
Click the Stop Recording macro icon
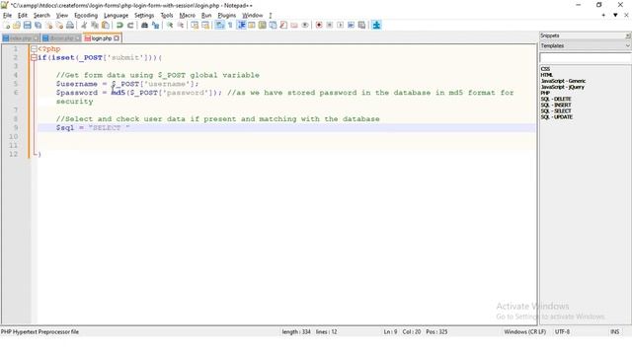click(x=330, y=25)
